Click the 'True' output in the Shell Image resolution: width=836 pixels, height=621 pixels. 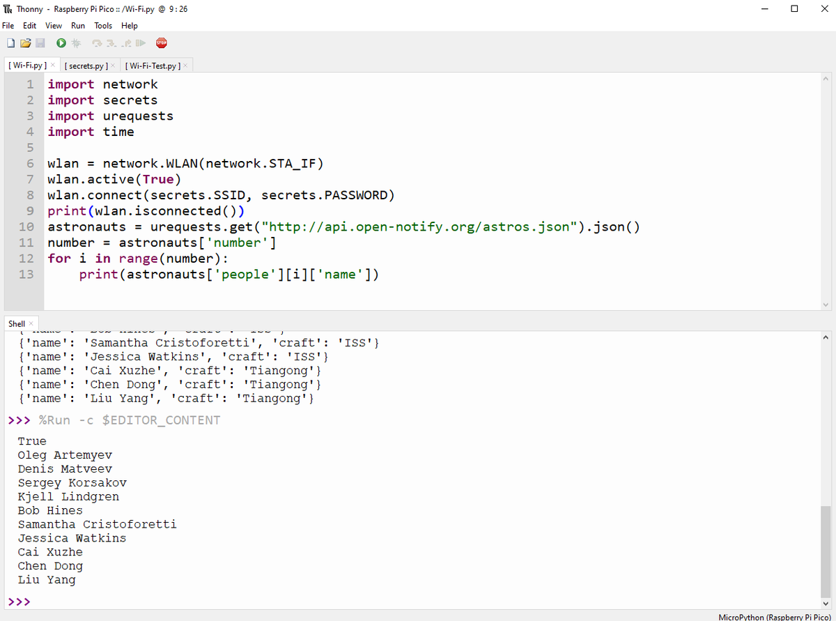32,441
